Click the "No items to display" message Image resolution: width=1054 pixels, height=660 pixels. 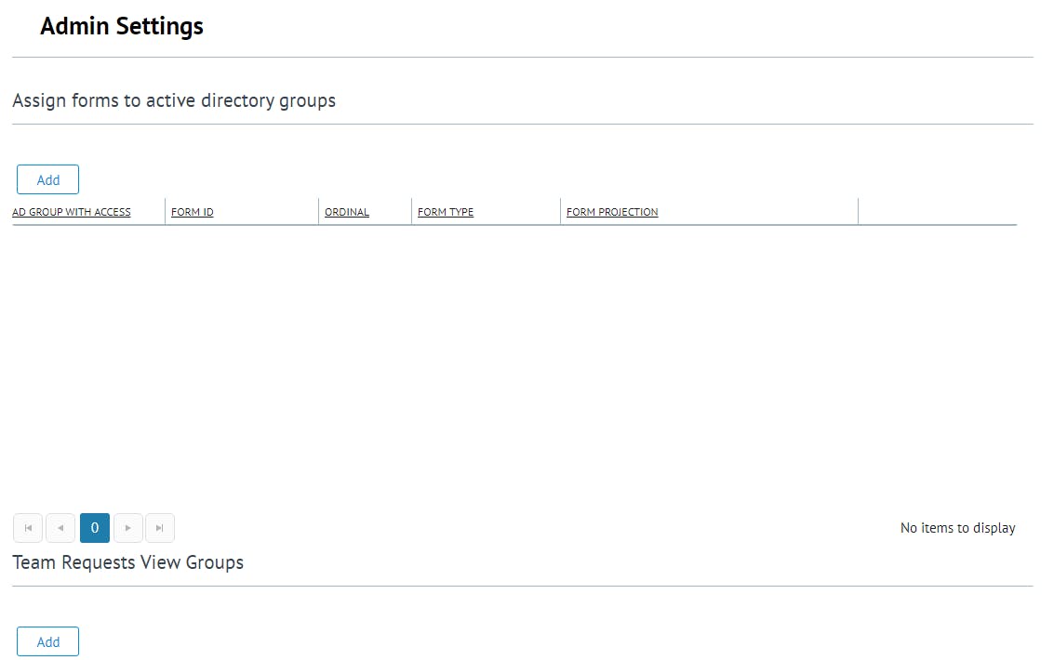957,528
